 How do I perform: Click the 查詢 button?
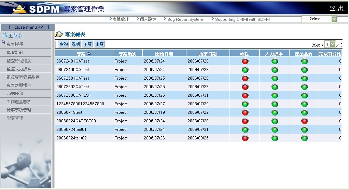[x=64, y=44]
